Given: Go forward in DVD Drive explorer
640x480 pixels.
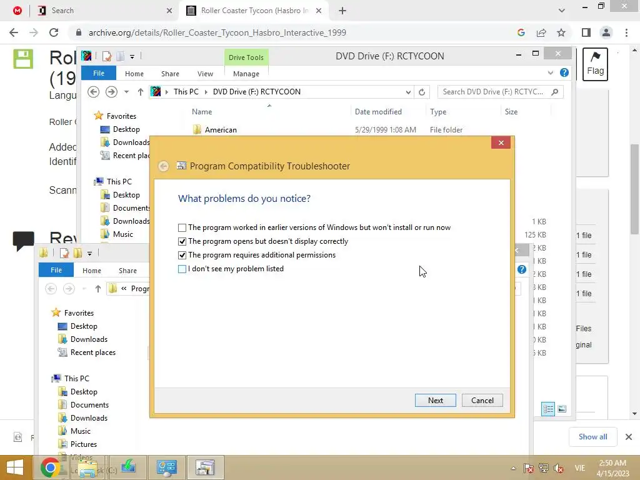Looking at the screenshot, I should (111, 92).
